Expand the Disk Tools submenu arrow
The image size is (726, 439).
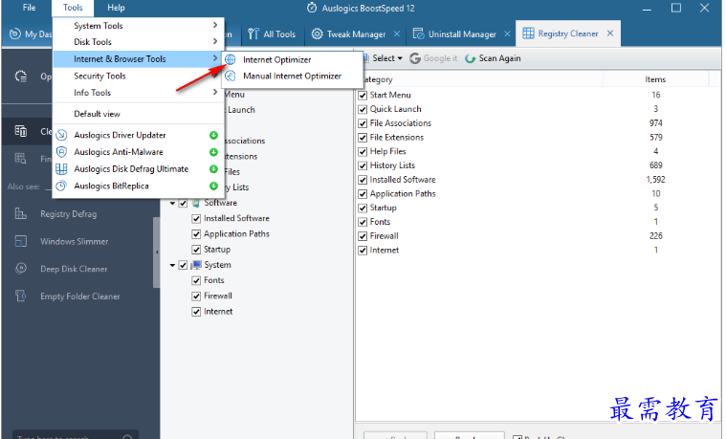click(215, 41)
